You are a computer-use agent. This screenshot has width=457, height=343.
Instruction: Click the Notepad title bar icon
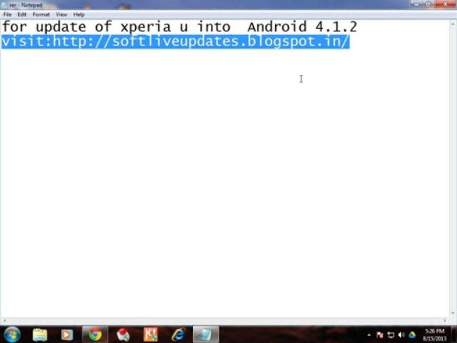click(x=4, y=5)
